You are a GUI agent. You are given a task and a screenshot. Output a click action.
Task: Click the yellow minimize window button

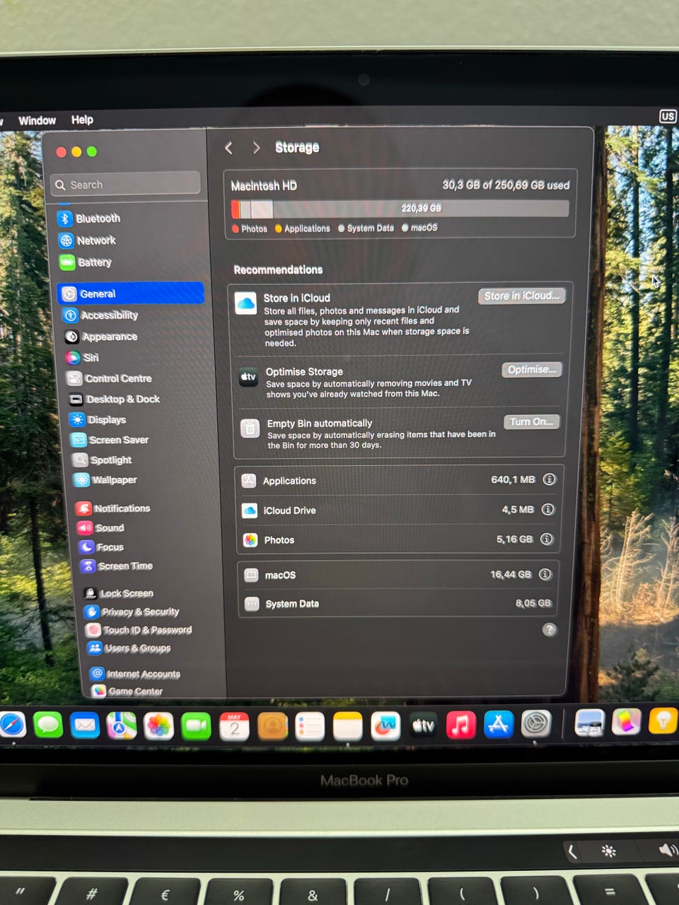coord(76,152)
